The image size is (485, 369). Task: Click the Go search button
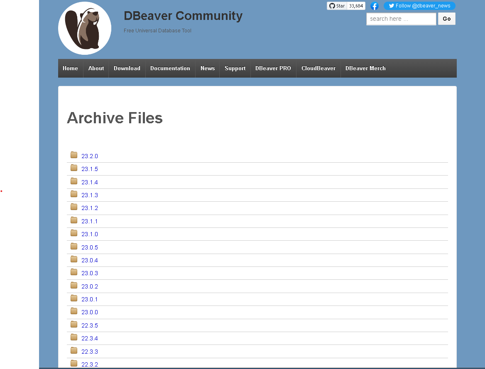pos(447,19)
